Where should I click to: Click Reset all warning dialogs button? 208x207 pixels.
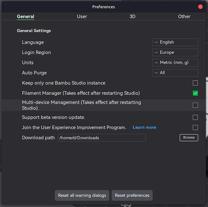click(x=82, y=195)
